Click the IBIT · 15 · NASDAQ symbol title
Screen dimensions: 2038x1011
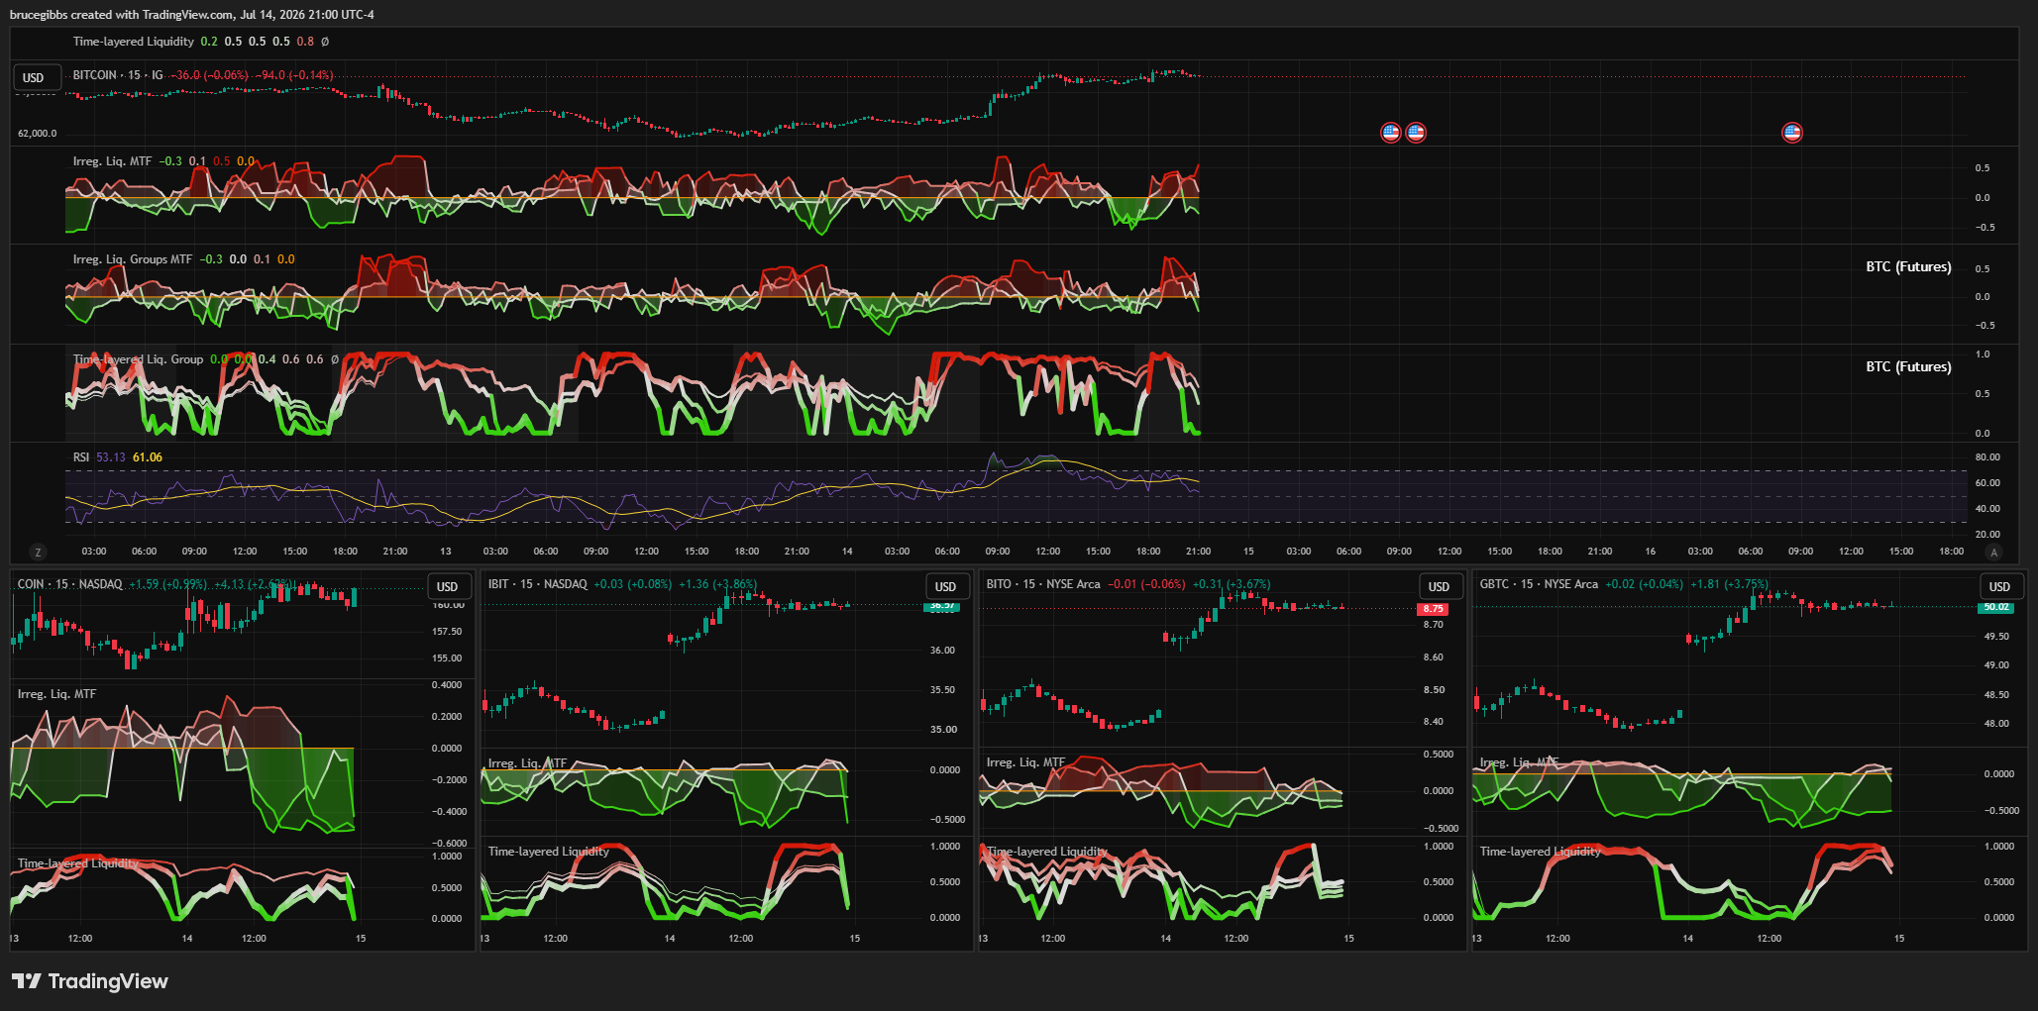point(538,584)
